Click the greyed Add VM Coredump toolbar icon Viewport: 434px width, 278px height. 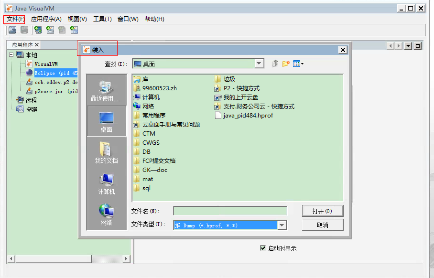[x=62, y=30]
